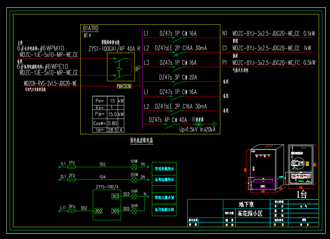Select the 地下室 title block text
Image resolution: width=330 pixels, height=239 pixels.
246,204
